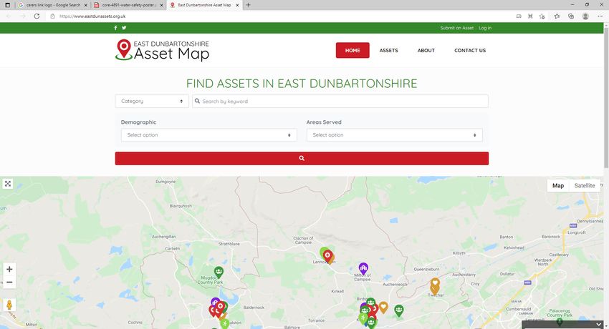This screenshot has width=609, height=329.
Task: Click lone green group marker east of Kirkintilloch
Action: click(x=399, y=310)
